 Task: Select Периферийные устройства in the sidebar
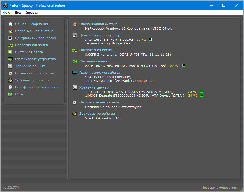[37, 87]
